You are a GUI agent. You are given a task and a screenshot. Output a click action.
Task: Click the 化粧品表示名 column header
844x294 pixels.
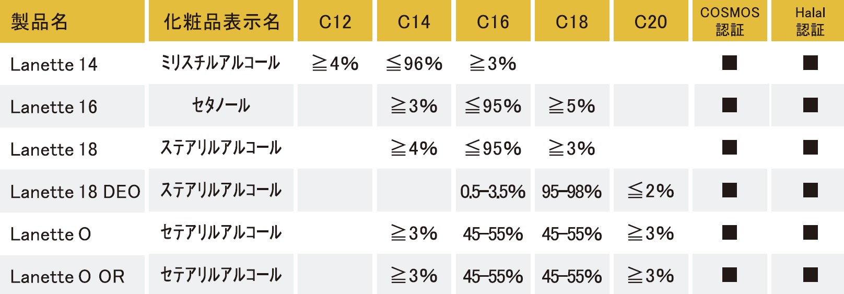click(x=221, y=21)
